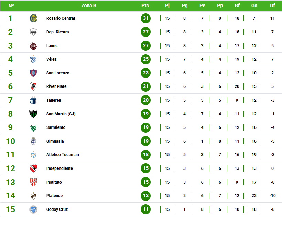Open the Atlético Tucumán team link

point(63,155)
